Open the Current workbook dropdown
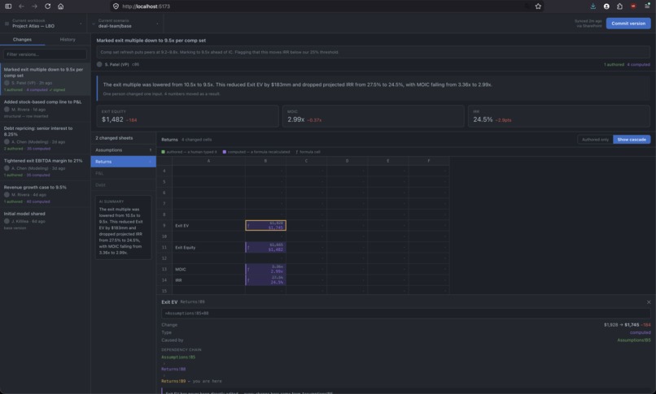Viewport: 656px width, 394px height. pos(43,24)
